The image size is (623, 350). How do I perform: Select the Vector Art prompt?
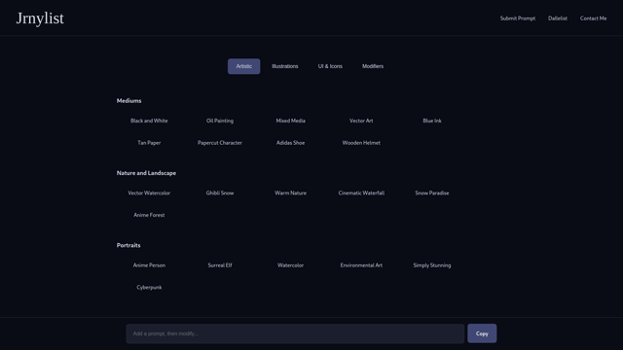click(361, 121)
